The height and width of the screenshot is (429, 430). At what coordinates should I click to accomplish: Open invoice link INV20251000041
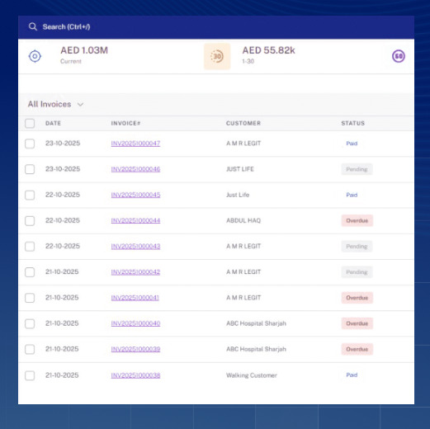135,298
